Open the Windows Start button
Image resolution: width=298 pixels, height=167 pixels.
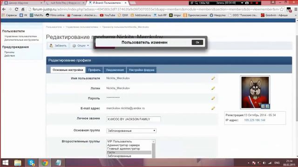5,163
